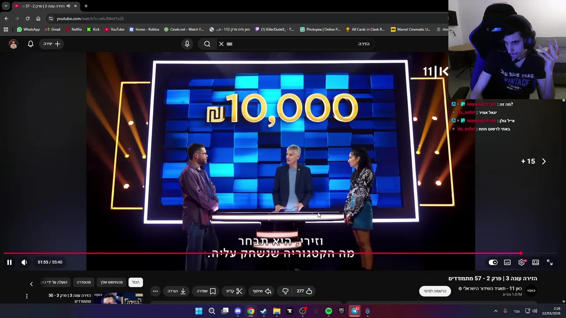
Task: Mute tab via speaker icon on tab
Action: coord(68,6)
